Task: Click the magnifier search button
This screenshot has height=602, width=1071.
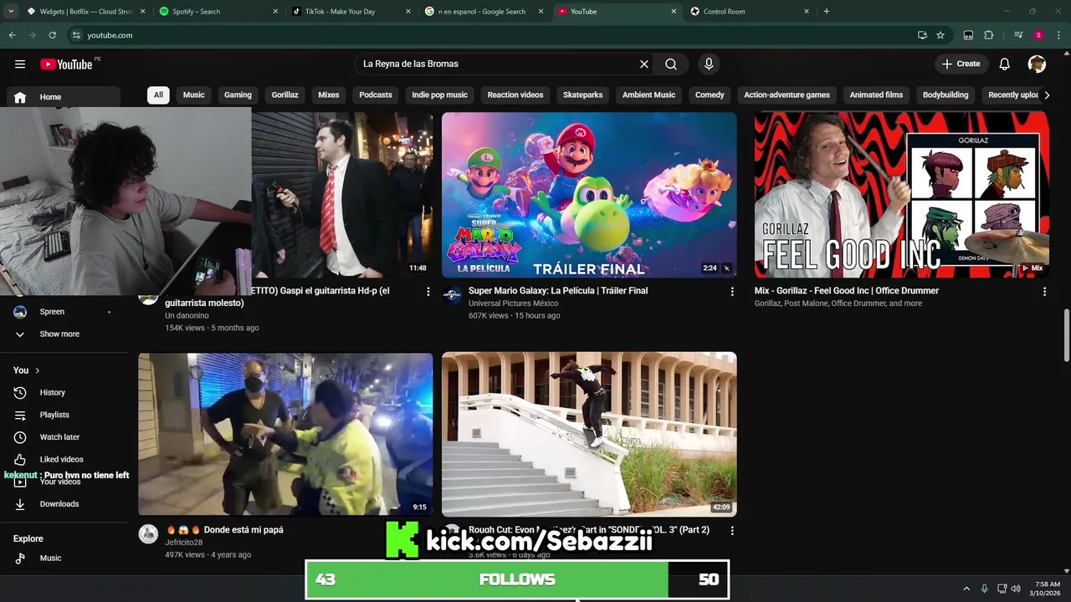Action: click(671, 64)
